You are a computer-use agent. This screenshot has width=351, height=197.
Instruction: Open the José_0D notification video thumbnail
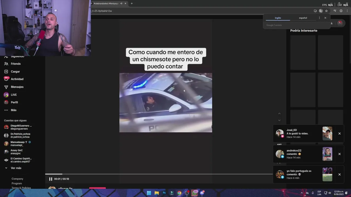tap(327, 134)
